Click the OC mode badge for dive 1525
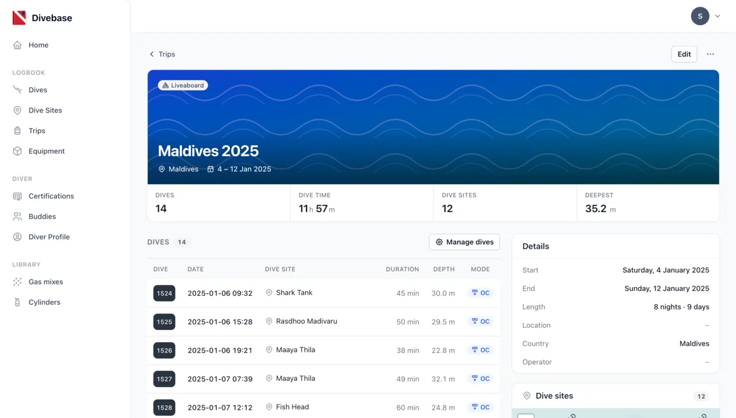Screen dimensions: 736x418 pyautogui.click(x=480, y=322)
